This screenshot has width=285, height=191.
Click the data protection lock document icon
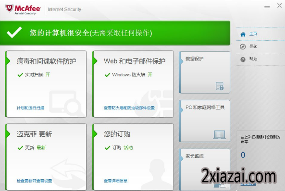click(x=220, y=86)
